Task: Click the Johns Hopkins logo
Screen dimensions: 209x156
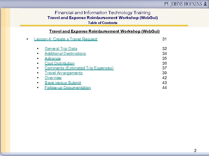Action: point(185,4)
